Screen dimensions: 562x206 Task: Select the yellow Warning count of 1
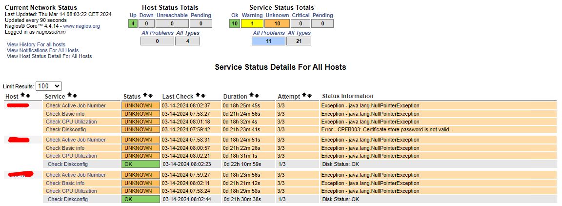(x=252, y=23)
